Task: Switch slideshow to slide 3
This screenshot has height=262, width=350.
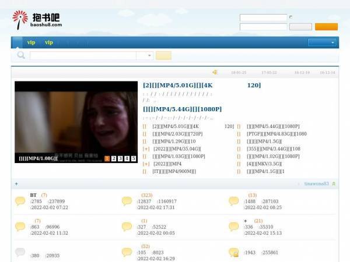Action: click(120, 158)
